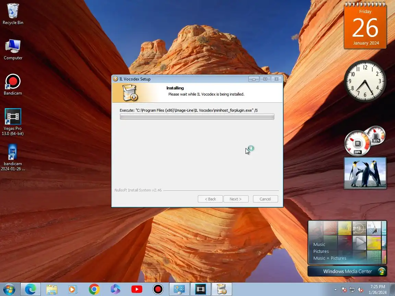
Task: Open the Windows Start menu orb
Action: pyautogui.click(x=9, y=289)
